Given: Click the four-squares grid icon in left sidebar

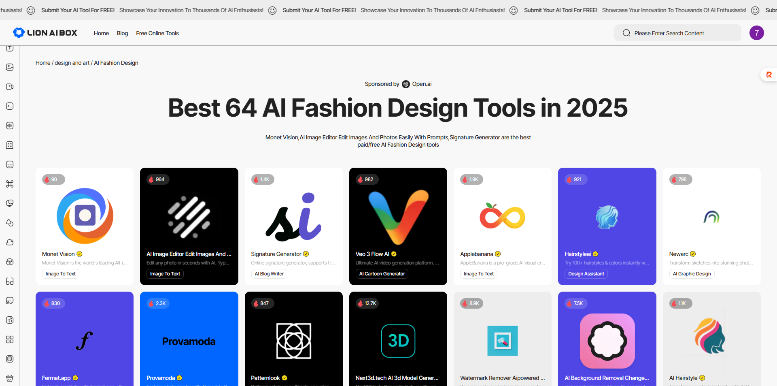Looking at the screenshot, I should (x=10, y=339).
